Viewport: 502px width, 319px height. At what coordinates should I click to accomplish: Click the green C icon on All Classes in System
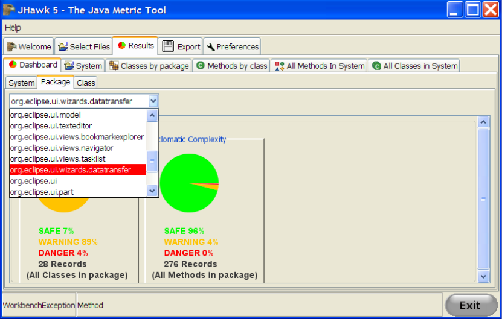tap(376, 66)
